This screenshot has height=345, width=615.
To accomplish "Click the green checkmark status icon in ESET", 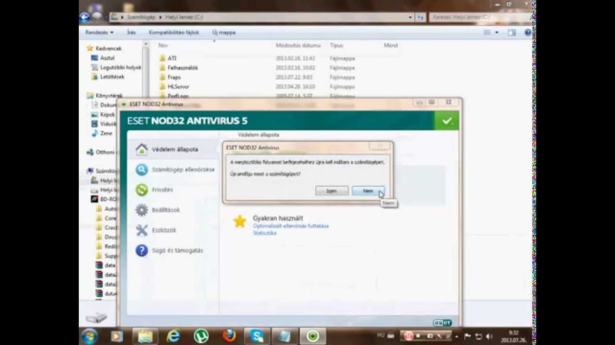I will pos(447,121).
